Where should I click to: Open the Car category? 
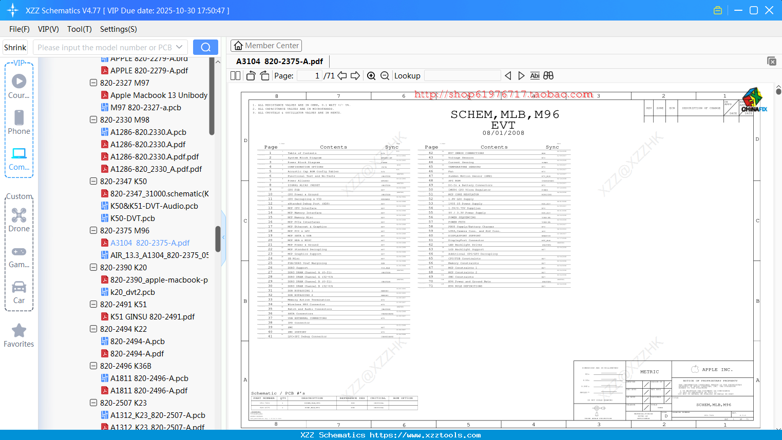[x=19, y=292]
